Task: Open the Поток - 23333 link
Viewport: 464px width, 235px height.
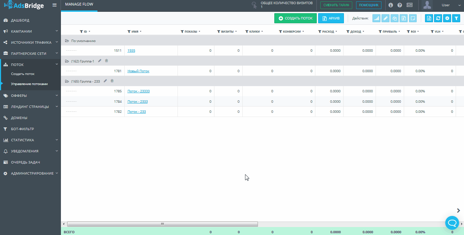Action: (139, 91)
